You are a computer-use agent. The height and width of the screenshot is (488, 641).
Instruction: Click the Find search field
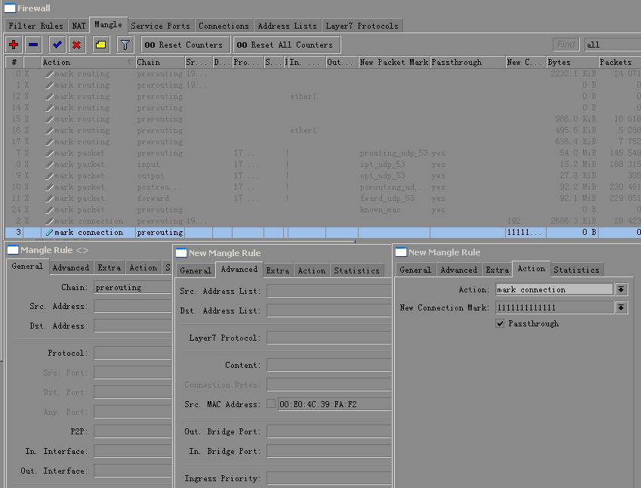565,45
